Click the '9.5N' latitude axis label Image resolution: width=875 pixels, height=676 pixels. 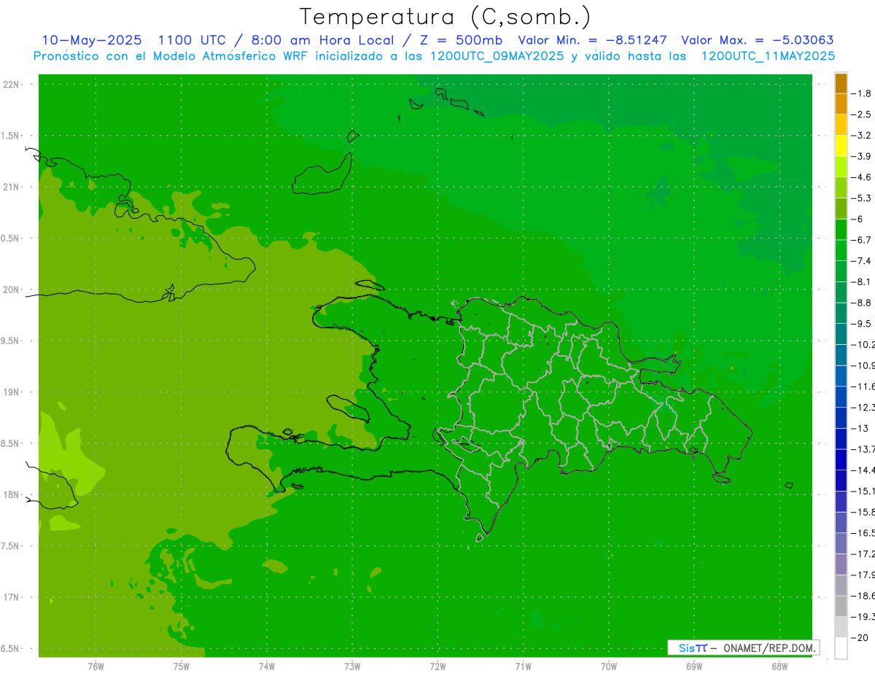(11, 341)
